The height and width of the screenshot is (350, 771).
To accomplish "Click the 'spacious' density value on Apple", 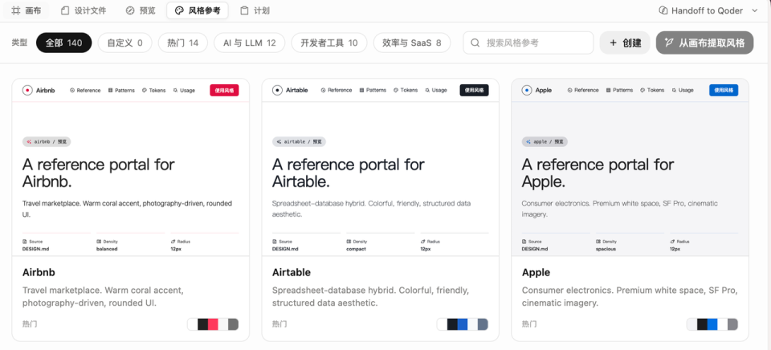I will 606,249.
